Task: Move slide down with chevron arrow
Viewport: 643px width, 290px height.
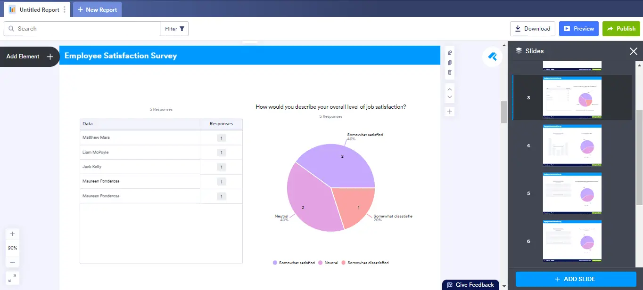Action: [x=450, y=97]
